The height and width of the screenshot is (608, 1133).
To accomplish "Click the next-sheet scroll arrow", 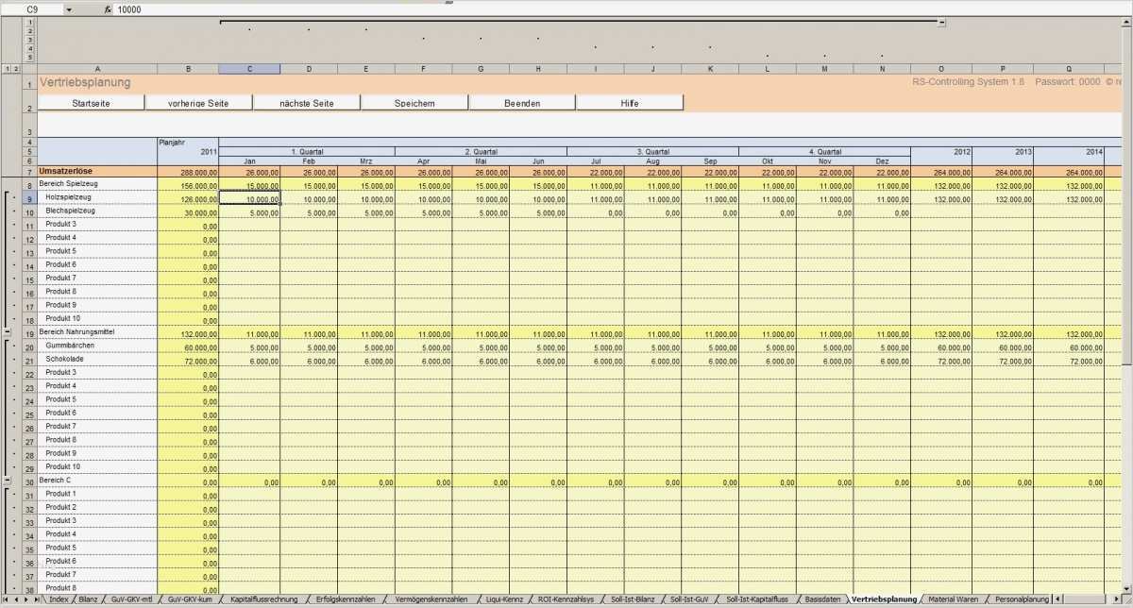I will (x=25, y=599).
